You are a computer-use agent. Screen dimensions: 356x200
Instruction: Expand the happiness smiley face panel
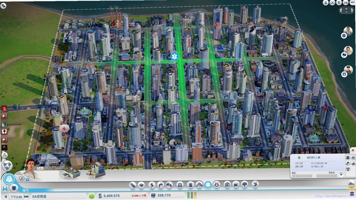pyautogui.click(x=92, y=196)
